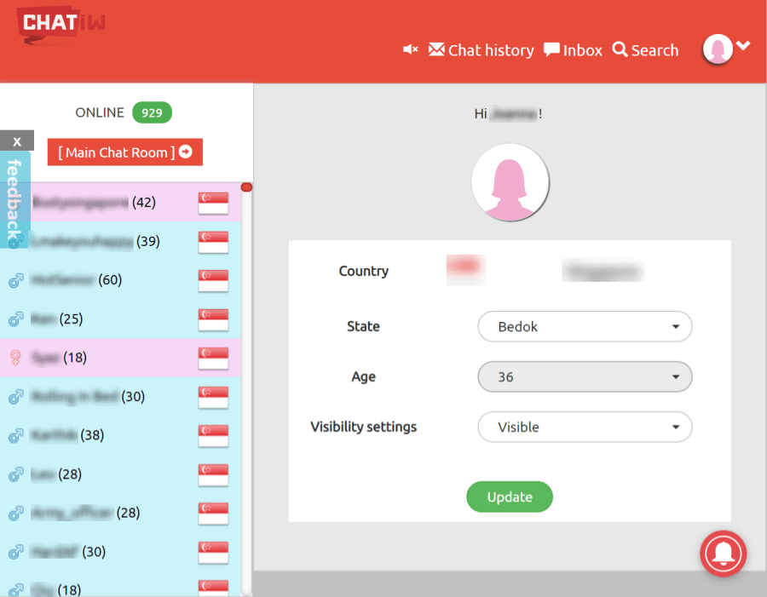Open Search from the header
This screenshot has height=597, width=767.
[645, 50]
